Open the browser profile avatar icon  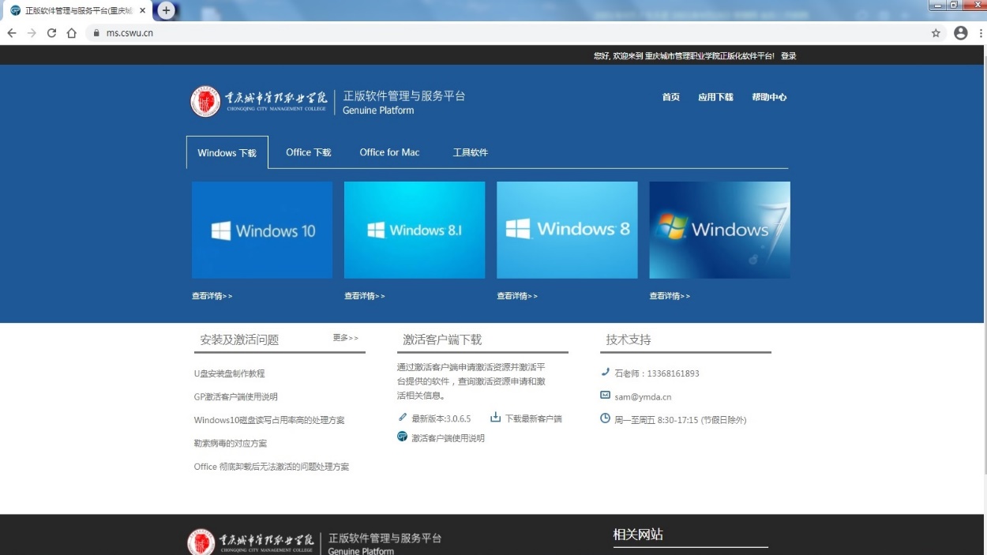click(x=960, y=33)
